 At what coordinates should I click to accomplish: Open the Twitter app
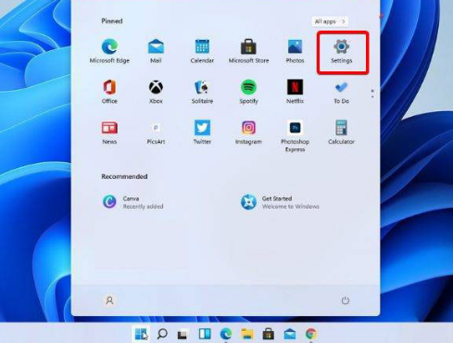[202, 133]
